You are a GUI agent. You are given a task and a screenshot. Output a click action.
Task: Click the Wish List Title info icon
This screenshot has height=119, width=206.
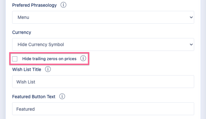pos(48,69)
